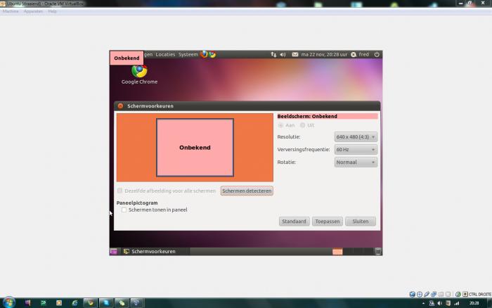
Task: Check 'Schermen tonen in paneel' option
Action: tap(124, 210)
